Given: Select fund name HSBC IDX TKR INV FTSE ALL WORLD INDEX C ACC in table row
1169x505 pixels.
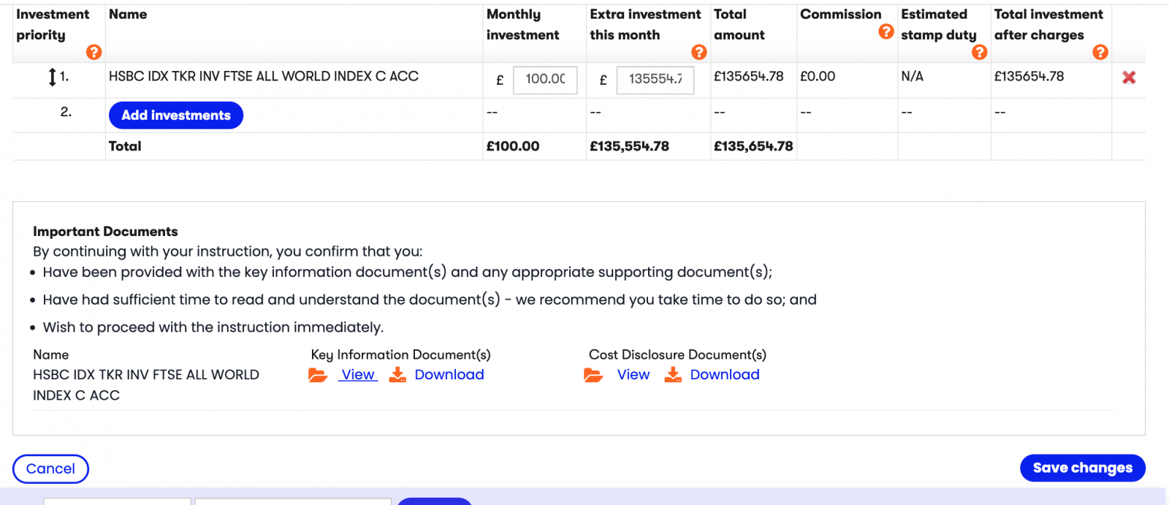Looking at the screenshot, I should coord(264,76).
